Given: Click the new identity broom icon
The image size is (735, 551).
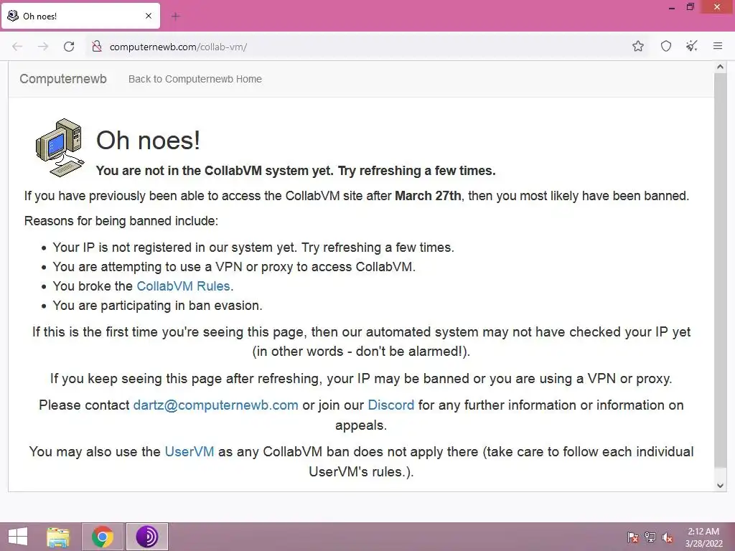Looking at the screenshot, I should pyautogui.click(x=691, y=46).
